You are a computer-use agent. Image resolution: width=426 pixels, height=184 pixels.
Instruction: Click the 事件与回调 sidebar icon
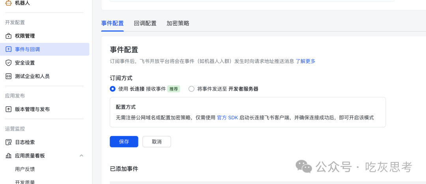tap(9, 49)
